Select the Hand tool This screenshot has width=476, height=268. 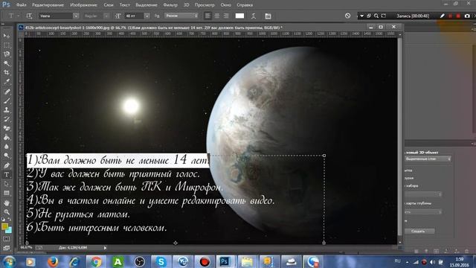click(x=7, y=203)
